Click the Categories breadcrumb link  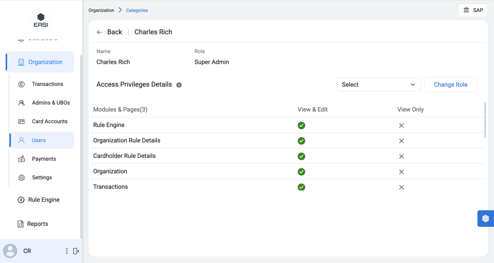pos(137,10)
